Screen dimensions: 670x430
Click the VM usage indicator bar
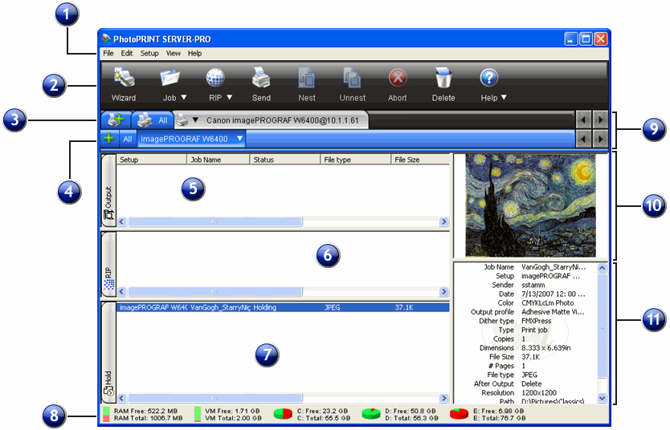pos(198,414)
